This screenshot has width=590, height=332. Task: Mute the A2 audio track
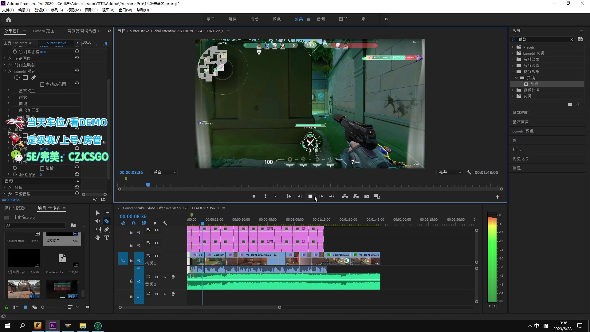156,277
